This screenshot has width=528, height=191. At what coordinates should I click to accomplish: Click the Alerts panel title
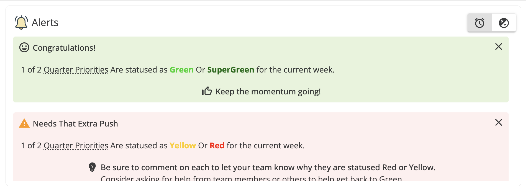(45, 22)
